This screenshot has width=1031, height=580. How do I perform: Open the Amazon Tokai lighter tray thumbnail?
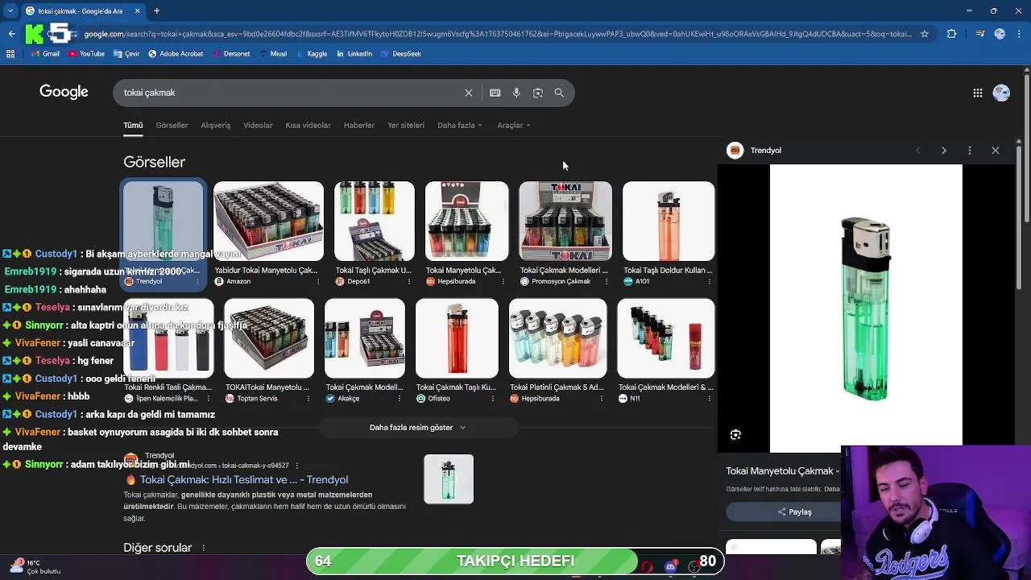click(x=268, y=222)
